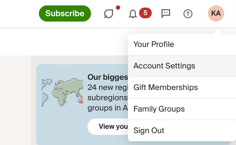This screenshot has width=236, height=145.
Task: Click the 'groups in A' banner text line
Action: [x=108, y=108]
